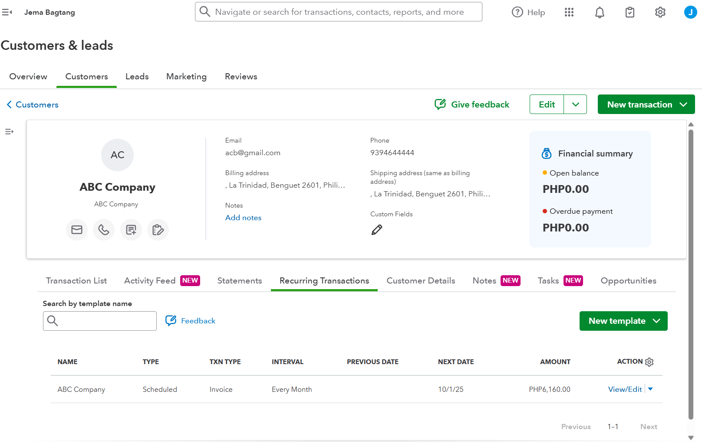Open the settings gear in the top bar
Screen dimensions: 702x443
pyautogui.click(x=660, y=13)
